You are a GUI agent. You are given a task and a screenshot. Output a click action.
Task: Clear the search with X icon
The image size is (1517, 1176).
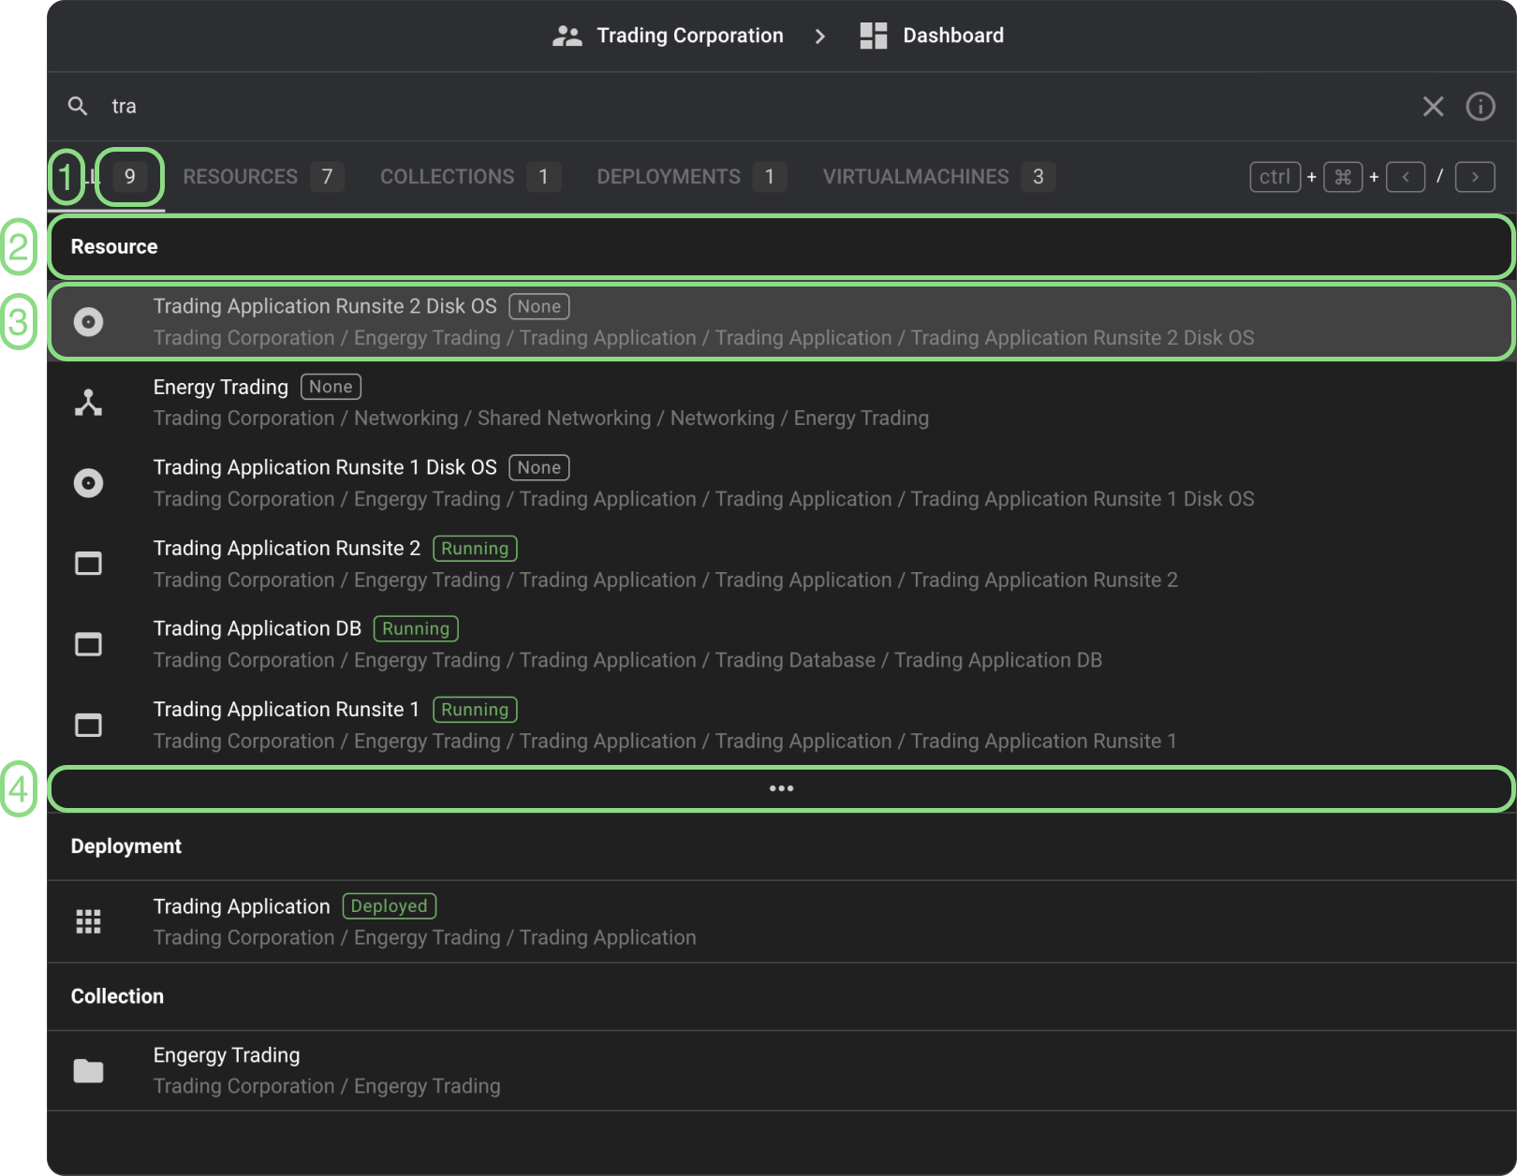(x=1433, y=107)
